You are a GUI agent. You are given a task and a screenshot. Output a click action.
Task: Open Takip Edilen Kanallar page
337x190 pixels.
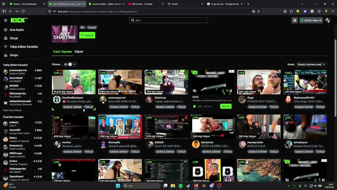(24, 47)
